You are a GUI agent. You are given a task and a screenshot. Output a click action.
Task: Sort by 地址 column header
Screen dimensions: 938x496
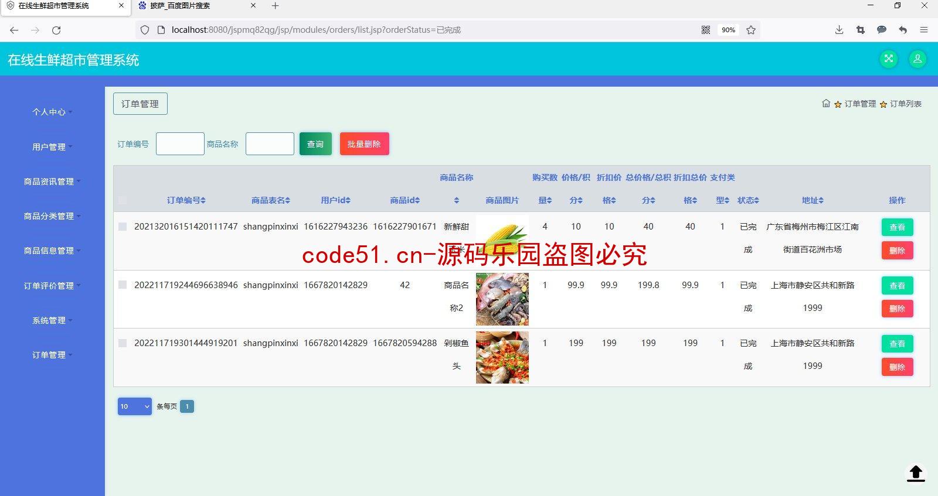pyautogui.click(x=813, y=200)
